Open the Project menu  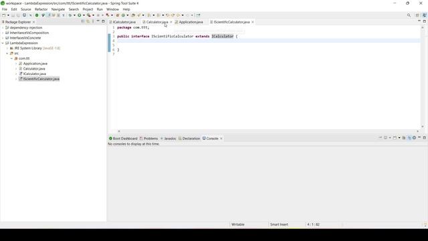pos(88,9)
